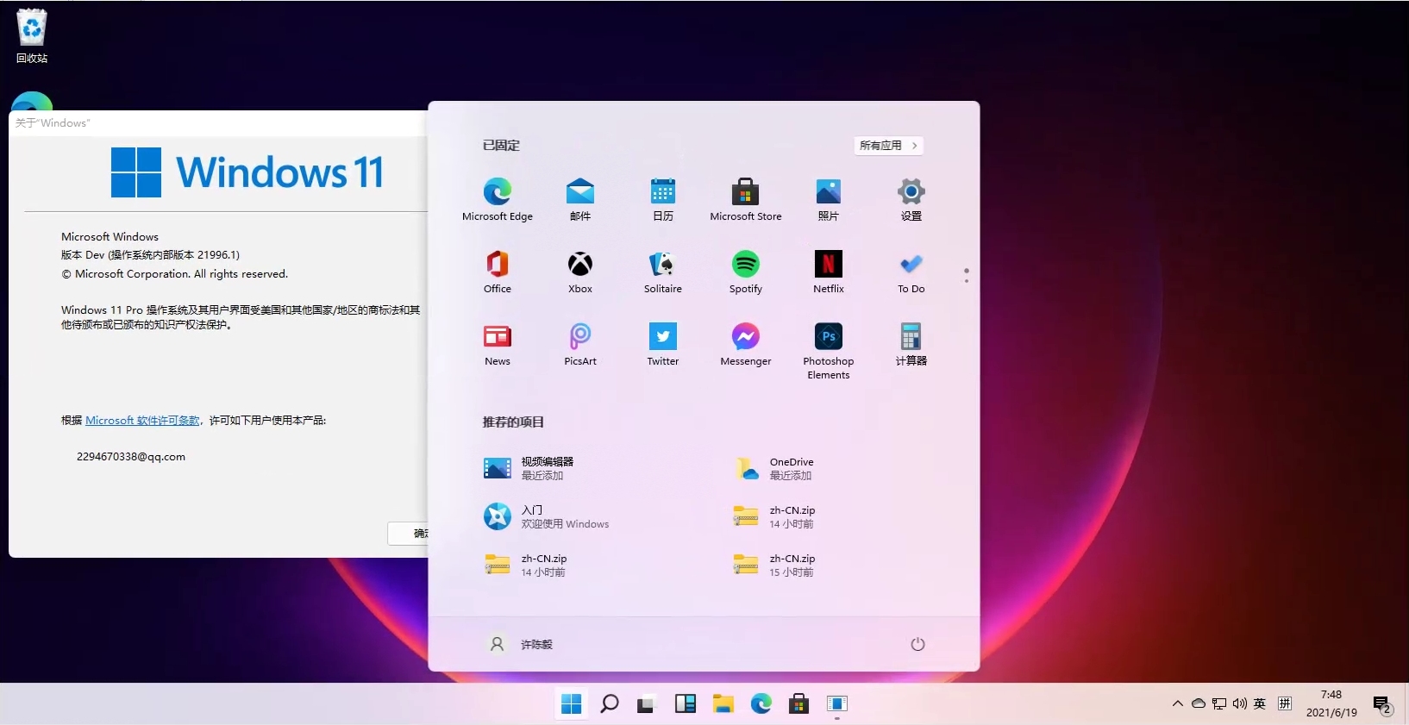Open Microsoft Edge from pinned apps
This screenshot has height=725, width=1409.
tap(497, 199)
